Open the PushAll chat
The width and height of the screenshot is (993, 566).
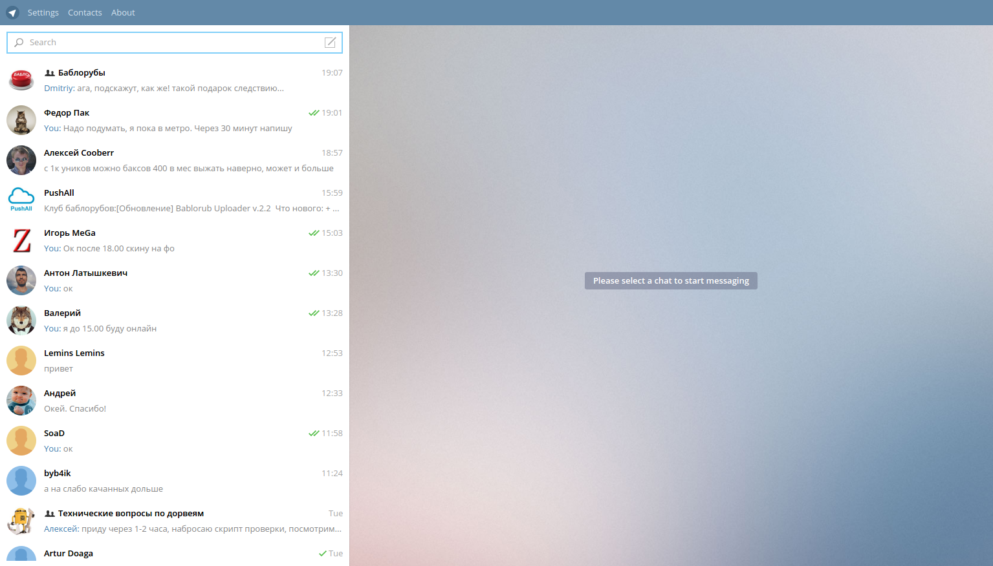pos(175,200)
